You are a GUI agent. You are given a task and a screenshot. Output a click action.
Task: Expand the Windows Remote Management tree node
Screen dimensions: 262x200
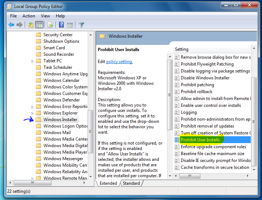pos(32,179)
